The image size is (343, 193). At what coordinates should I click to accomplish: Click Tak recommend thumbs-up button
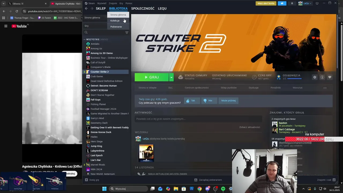[192, 101]
